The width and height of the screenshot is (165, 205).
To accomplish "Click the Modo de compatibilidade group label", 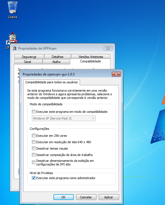I will (46, 104).
